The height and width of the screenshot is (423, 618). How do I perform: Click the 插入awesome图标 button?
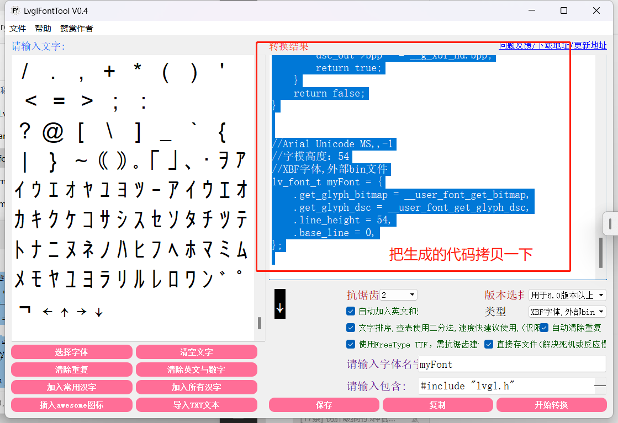(72, 405)
